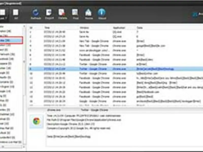
Task: Click the Chrome logo in the details pane
Action: pyautogui.click(x=36, y=121)
